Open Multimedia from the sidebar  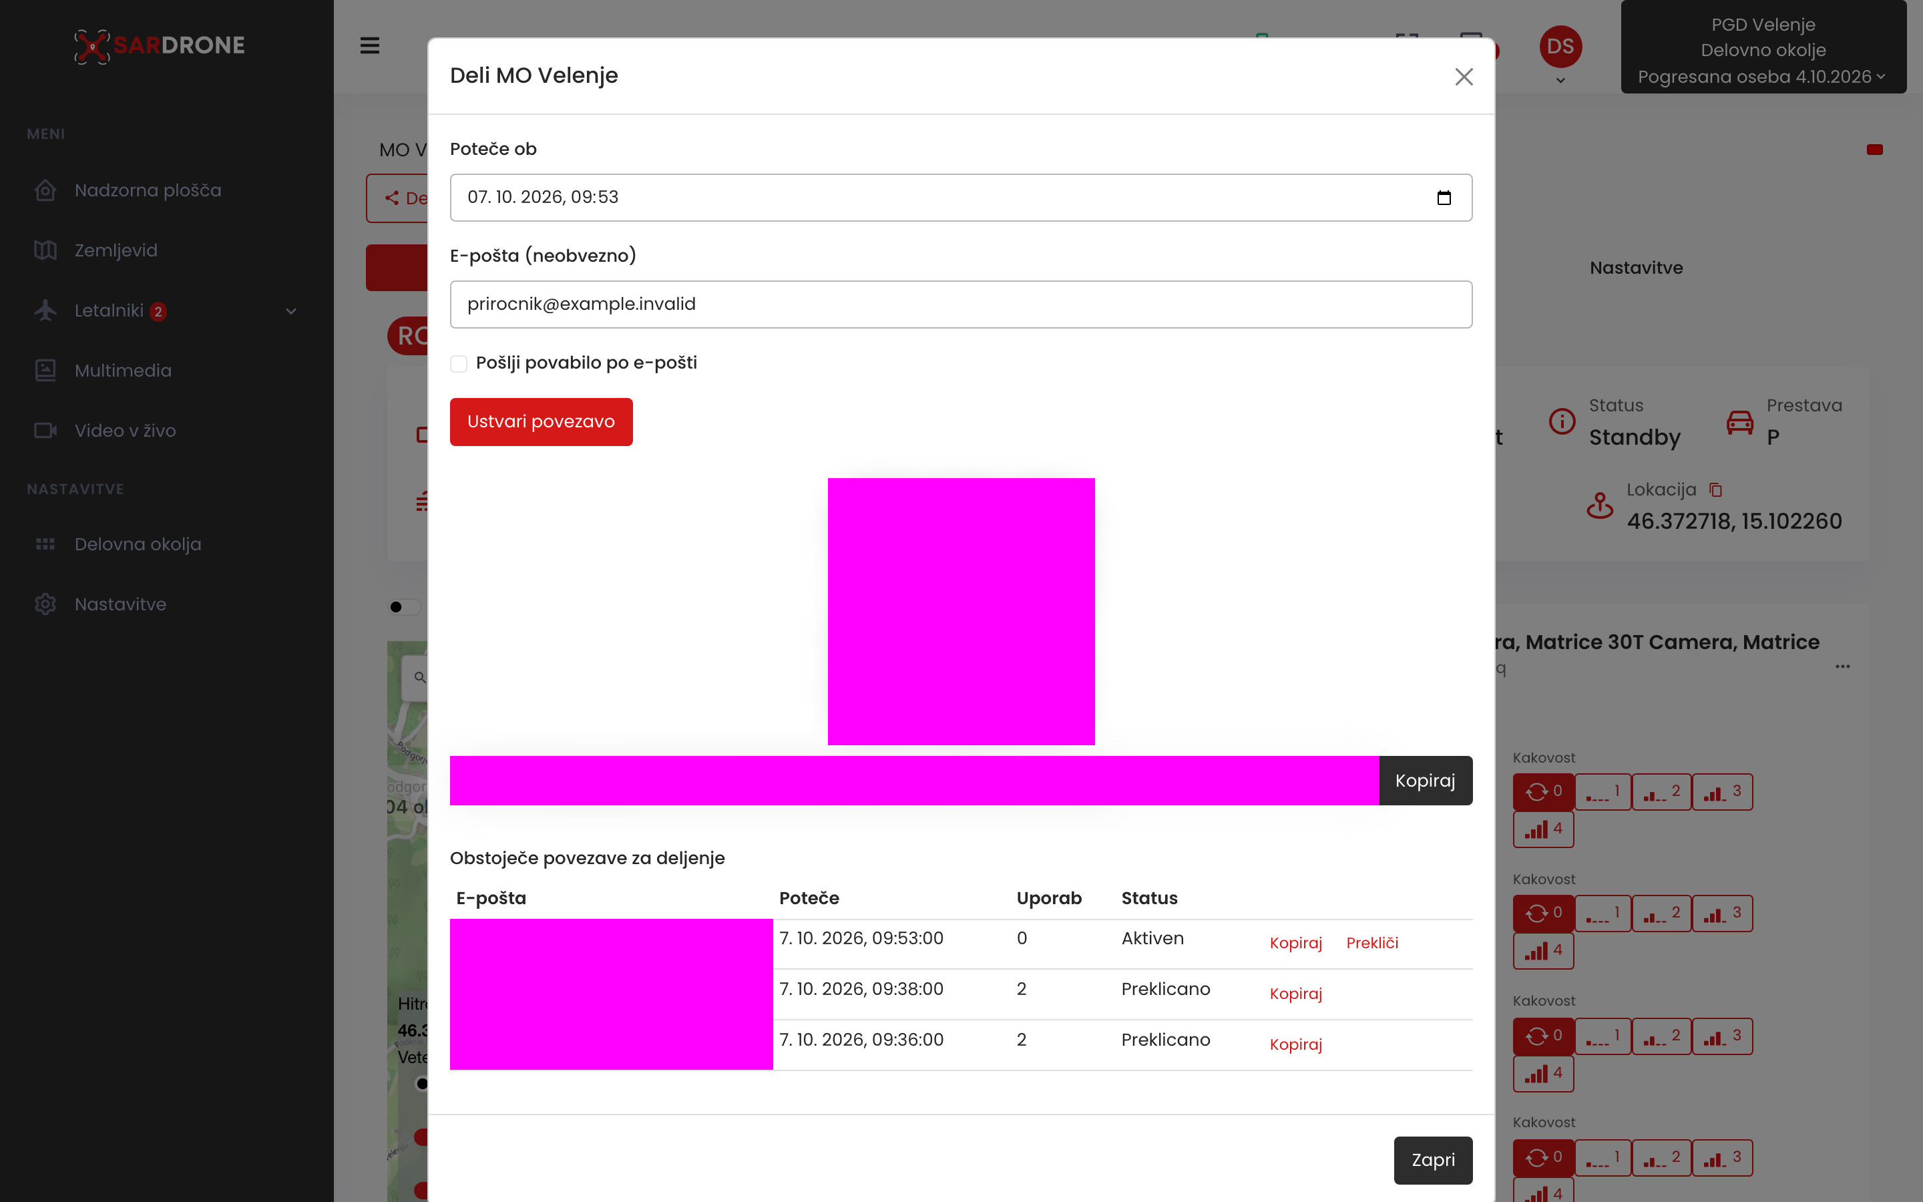click(x=123, y=371)
